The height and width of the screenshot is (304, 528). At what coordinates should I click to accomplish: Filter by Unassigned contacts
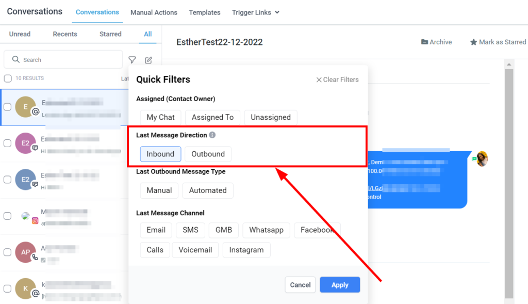point(271,117)
